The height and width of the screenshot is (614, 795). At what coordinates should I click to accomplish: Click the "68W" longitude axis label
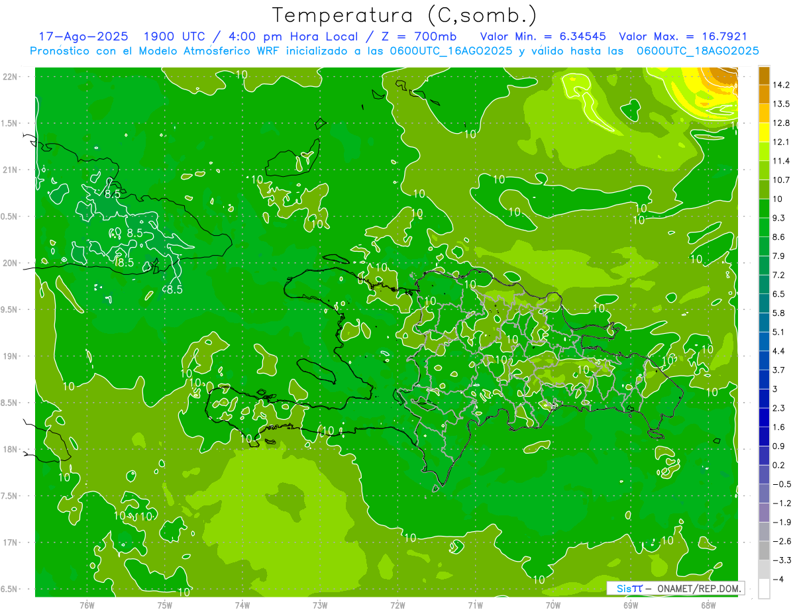click(708, 604)
